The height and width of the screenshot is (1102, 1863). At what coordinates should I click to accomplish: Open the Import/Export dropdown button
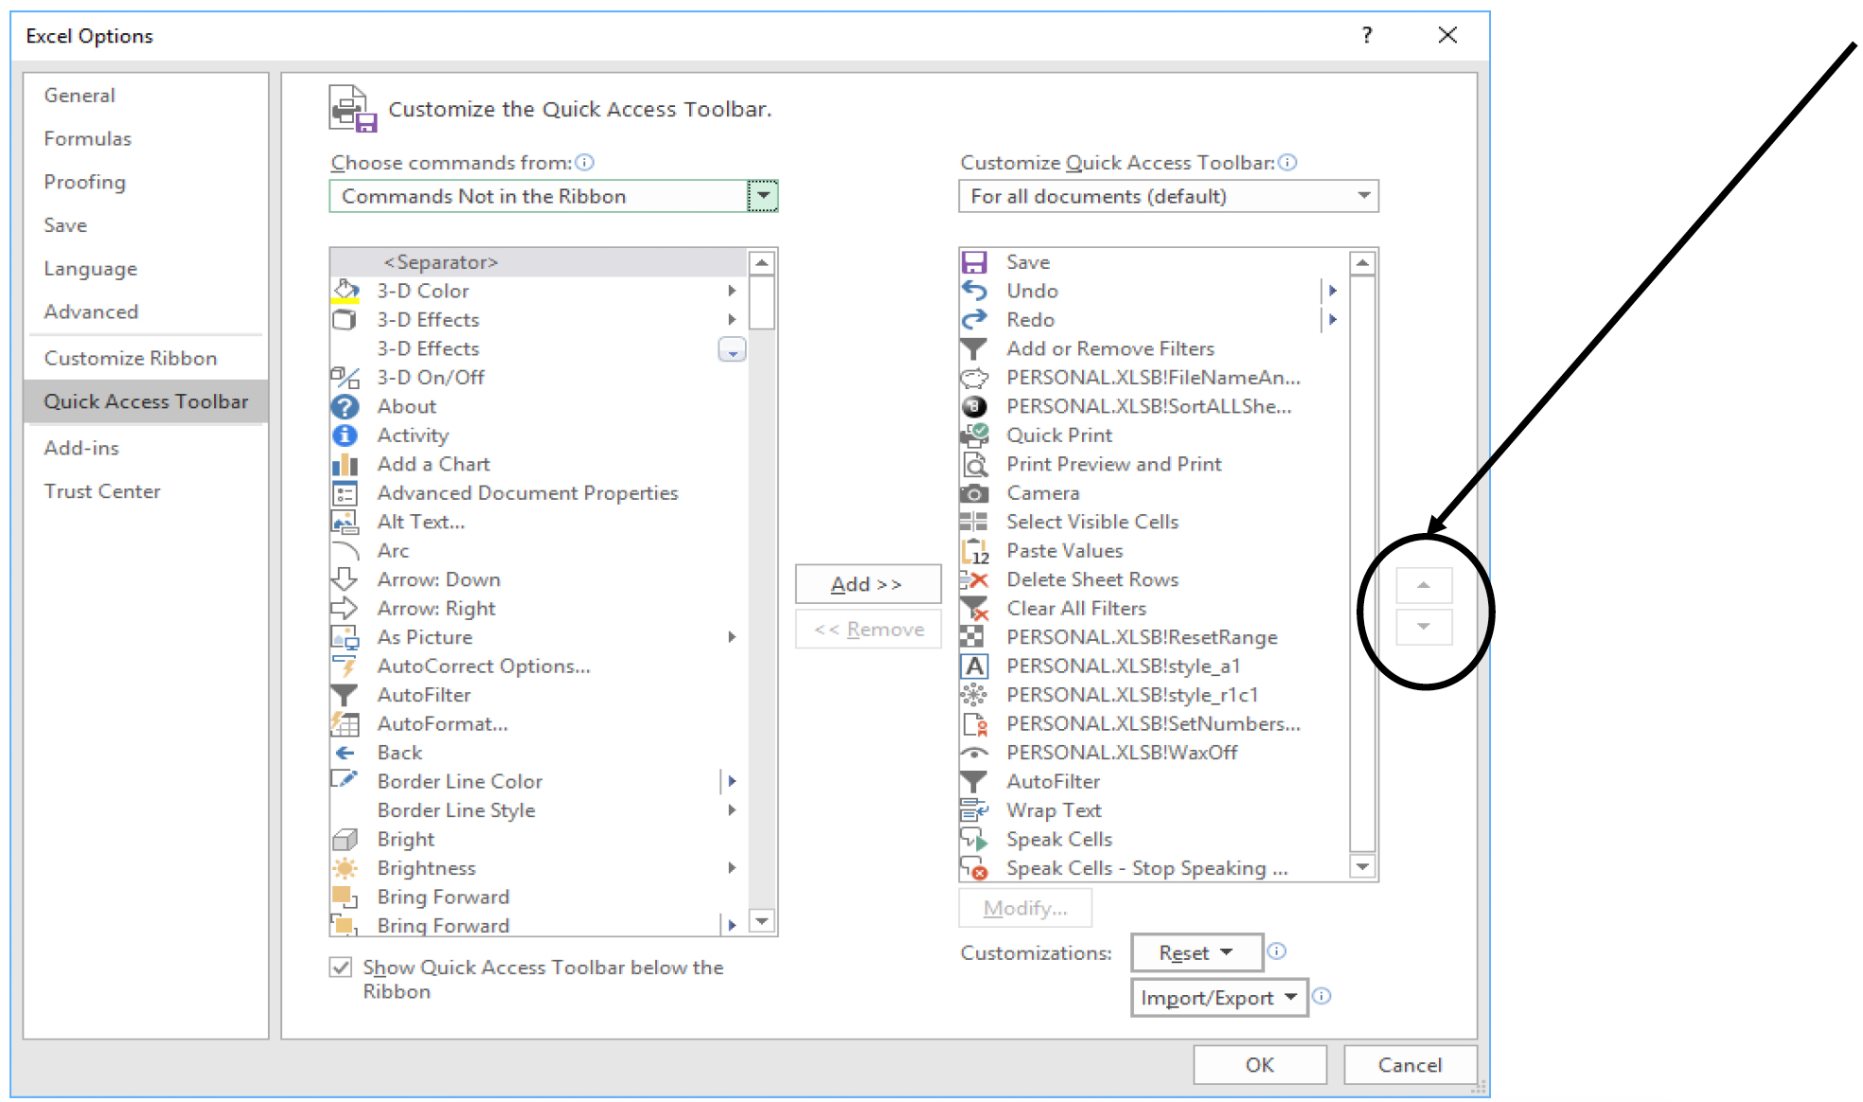click(1219, 998)
